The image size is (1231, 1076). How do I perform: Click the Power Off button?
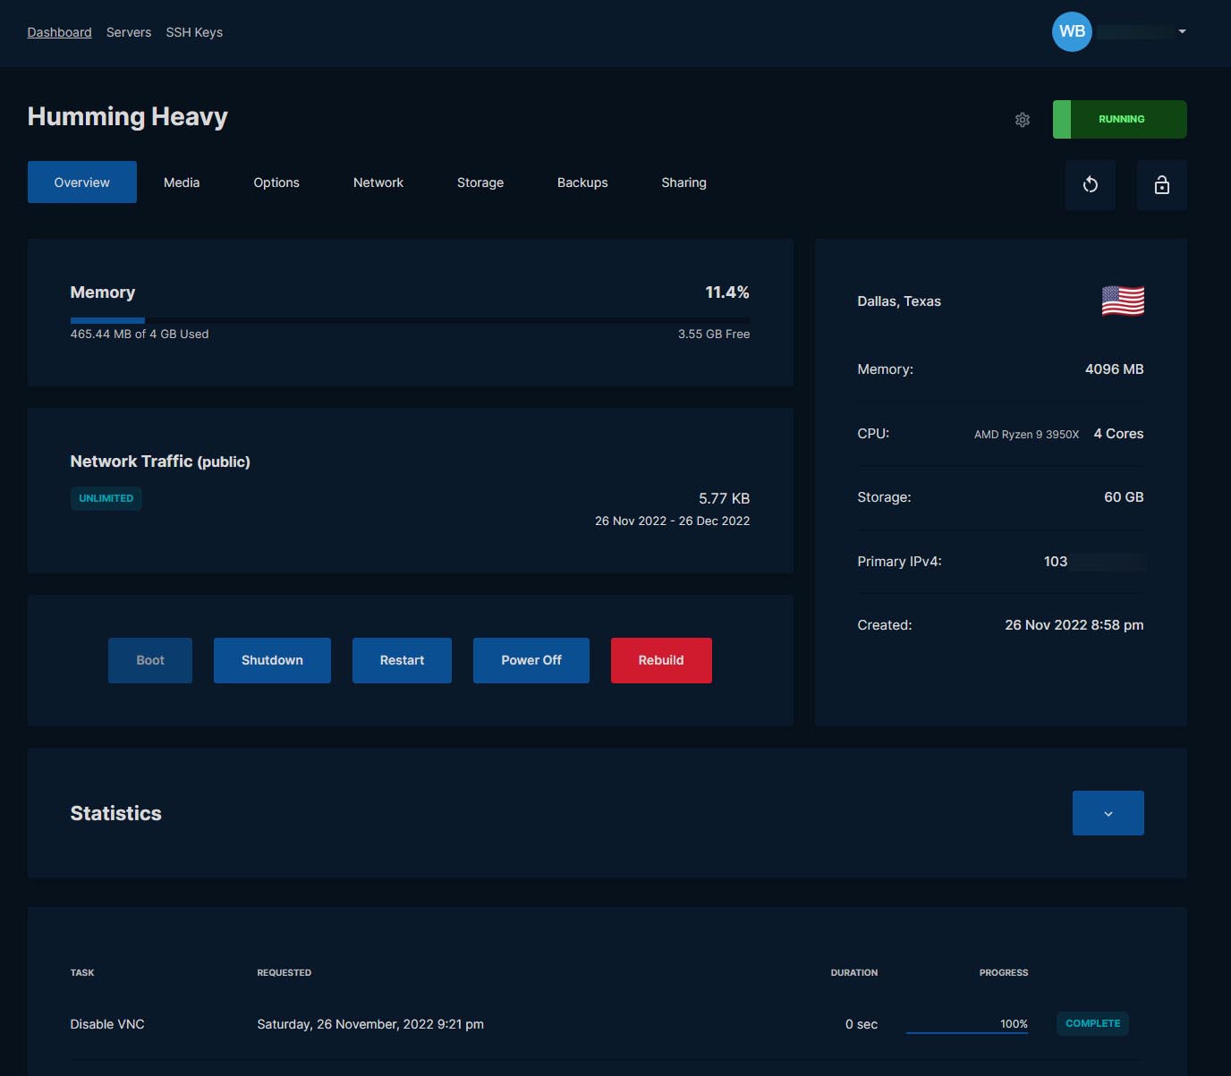click(x=531, y=660)
